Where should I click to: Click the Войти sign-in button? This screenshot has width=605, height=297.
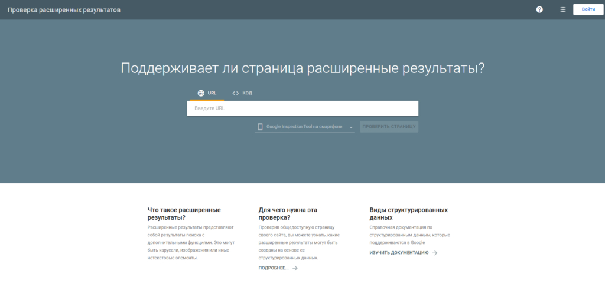click(x=588, y=9)
